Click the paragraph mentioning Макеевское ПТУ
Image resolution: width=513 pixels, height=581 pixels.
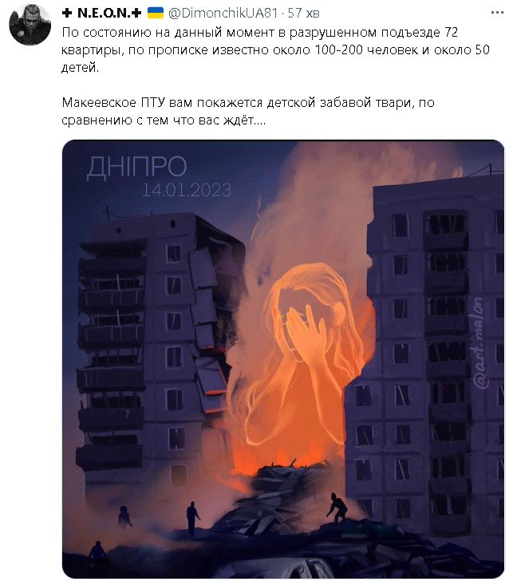248,111
